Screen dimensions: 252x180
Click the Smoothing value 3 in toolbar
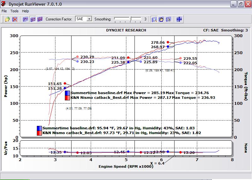(x=145, y=19)
